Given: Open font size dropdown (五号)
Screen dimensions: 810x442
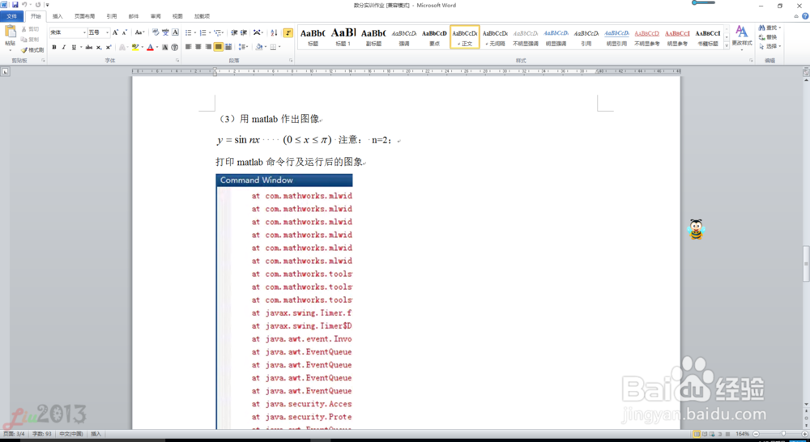Looking at the screenshot, I should (x=108, y=32).
